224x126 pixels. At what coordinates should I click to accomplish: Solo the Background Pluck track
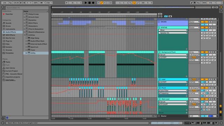tap(210, 52)
